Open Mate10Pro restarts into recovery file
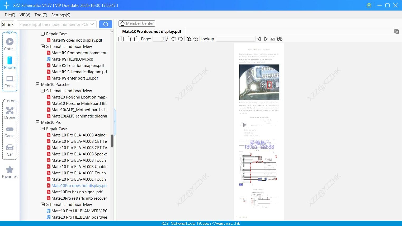402x226 pixels. coord(79,198)
